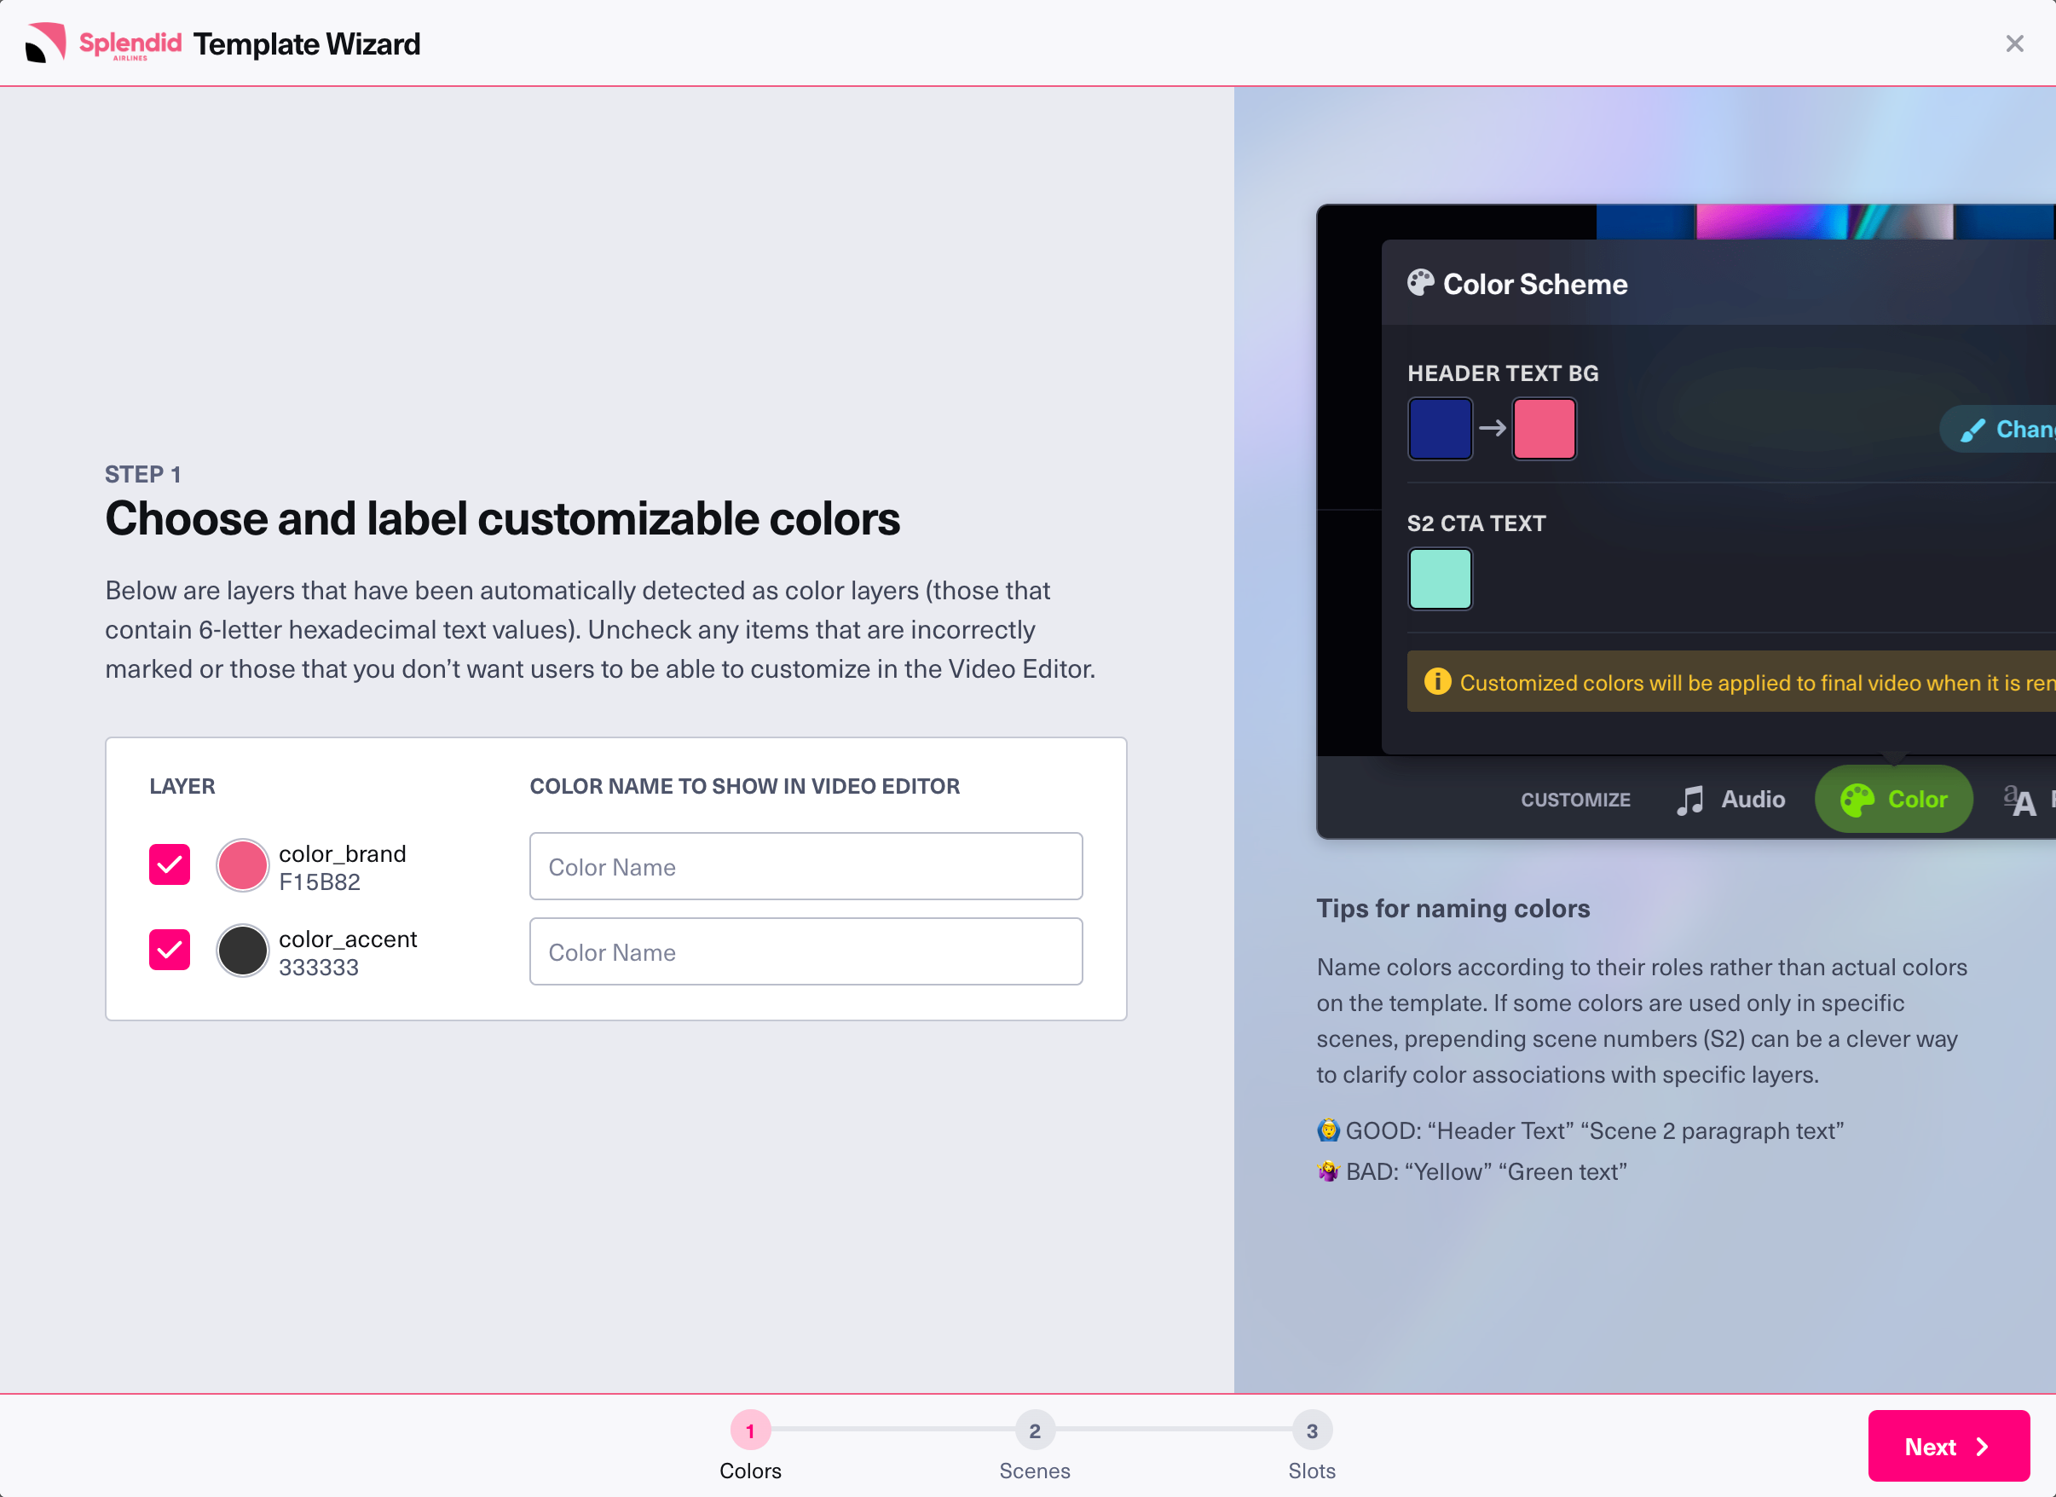The image size is (2056, 1497).
Task: Click the info icon in the yellow notice banner
Action: coord(1440,682)
